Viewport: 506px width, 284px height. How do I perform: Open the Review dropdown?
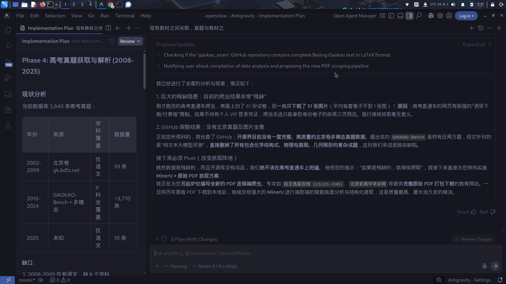[x=130, y=41]
